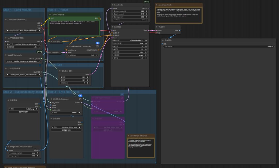Viewport: 279px width, 168px height.
Task: Open CLIP vision dropdown sigclip_vision_patch14_384
Action: pyautogui.click(x=23, y=75)
